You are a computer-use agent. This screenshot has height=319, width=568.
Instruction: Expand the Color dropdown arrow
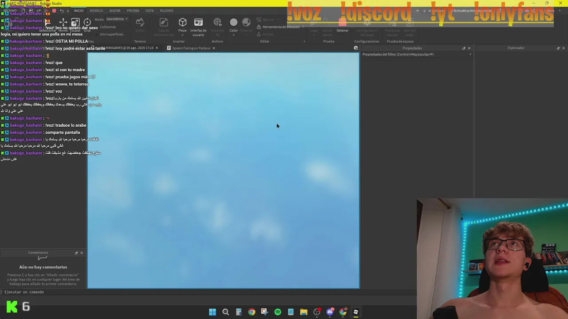233,35
